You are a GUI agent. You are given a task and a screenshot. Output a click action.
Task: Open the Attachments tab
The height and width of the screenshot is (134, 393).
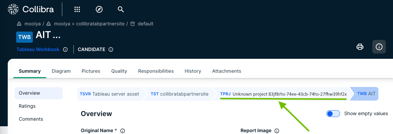point(226,71)
